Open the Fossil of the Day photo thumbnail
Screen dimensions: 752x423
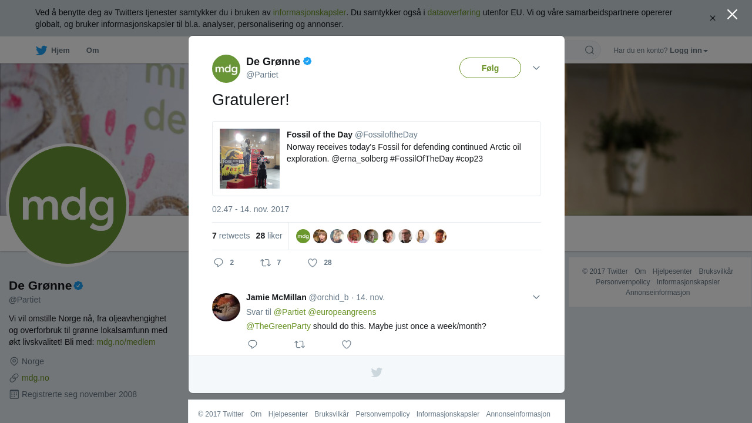tap(250, 159)
